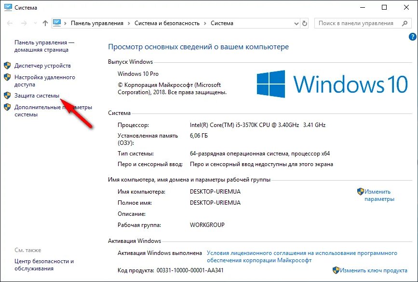Viewport: 418px width, 282px height.
Task: Expand chevron before Панель управления breadcrumb
Action: pos(65,24)
